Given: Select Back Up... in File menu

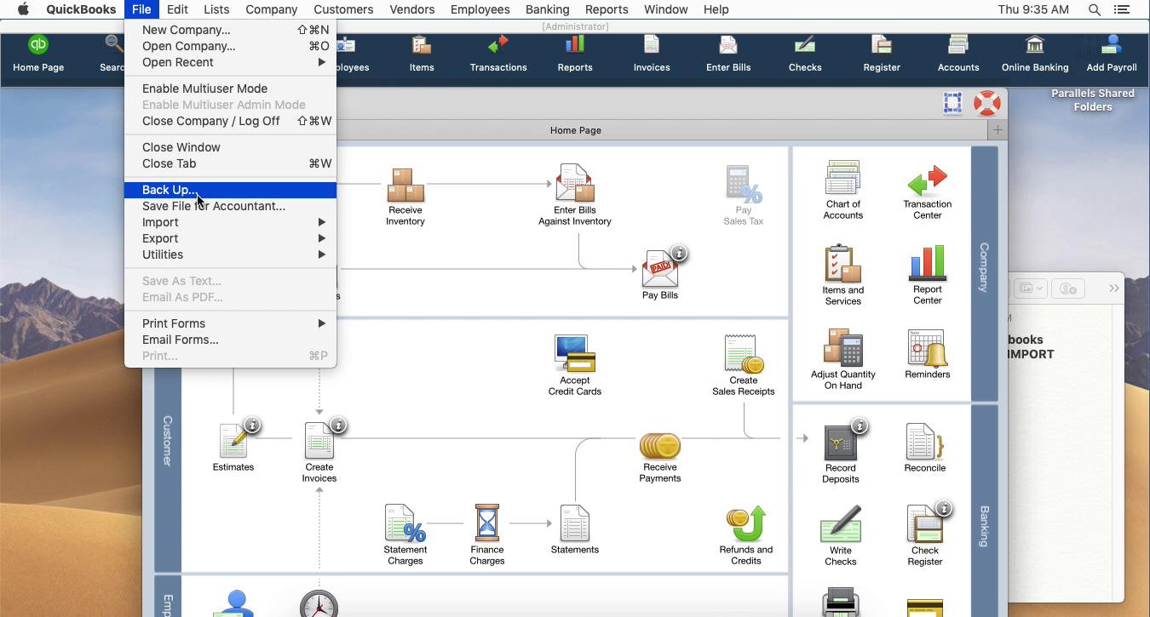Looking at the screenshot, I should point(231,190).
